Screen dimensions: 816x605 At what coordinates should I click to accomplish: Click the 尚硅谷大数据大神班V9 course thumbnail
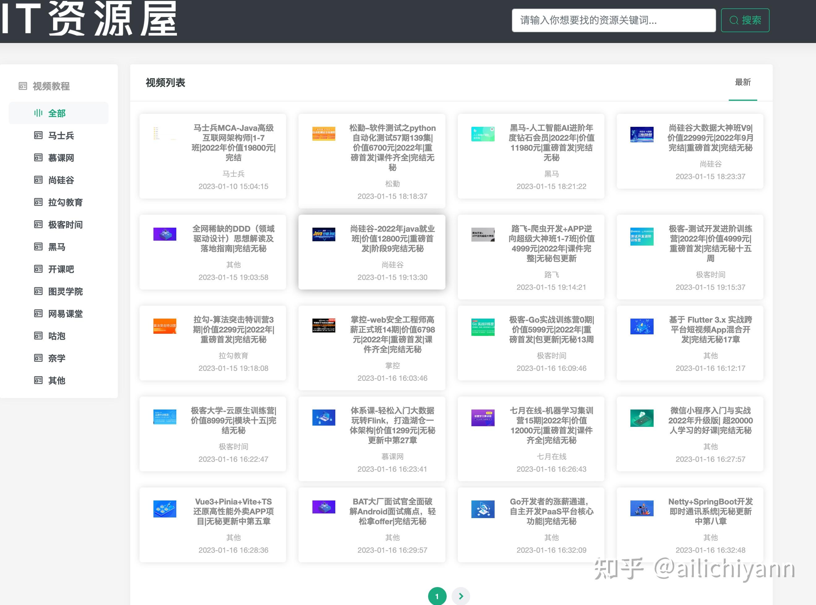pos(642,135)
